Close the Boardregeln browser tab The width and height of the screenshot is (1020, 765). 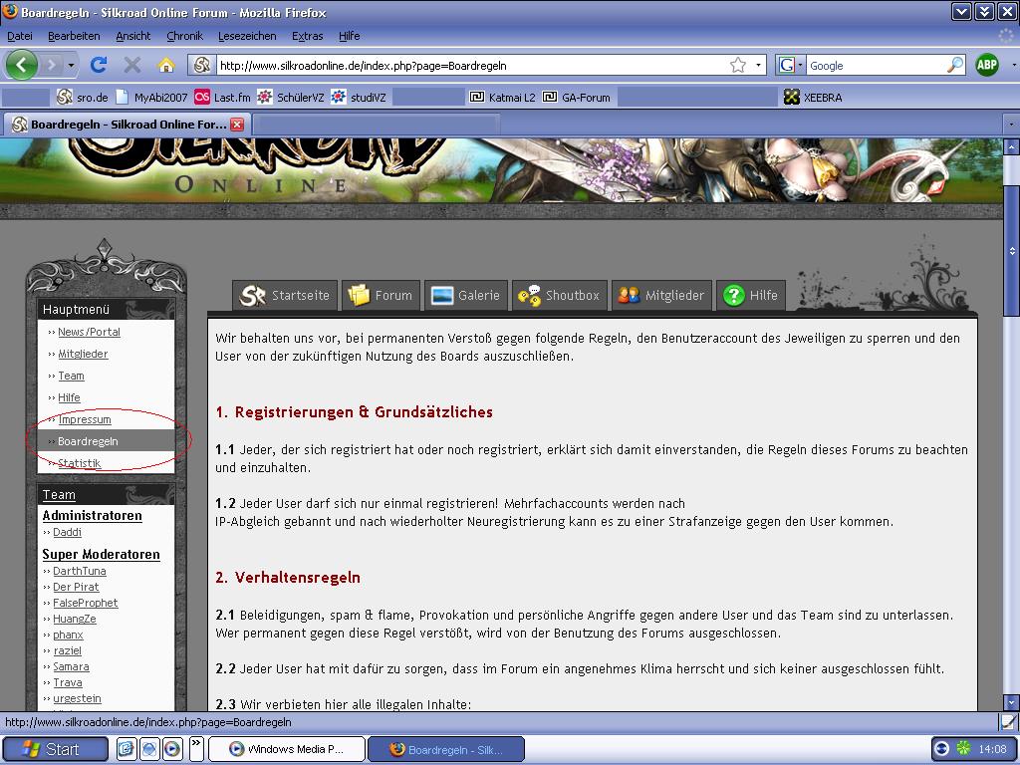(237, 125)
